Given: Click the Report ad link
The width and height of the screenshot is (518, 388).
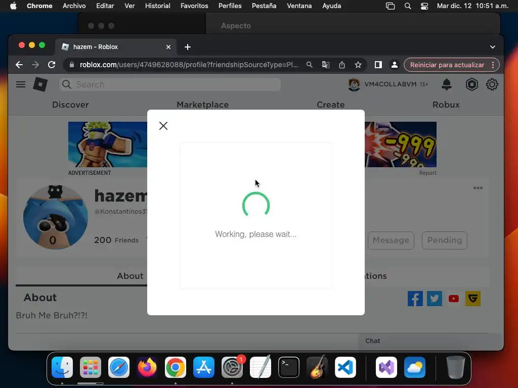Looking at the screenshot, I should tap(428, 173).
